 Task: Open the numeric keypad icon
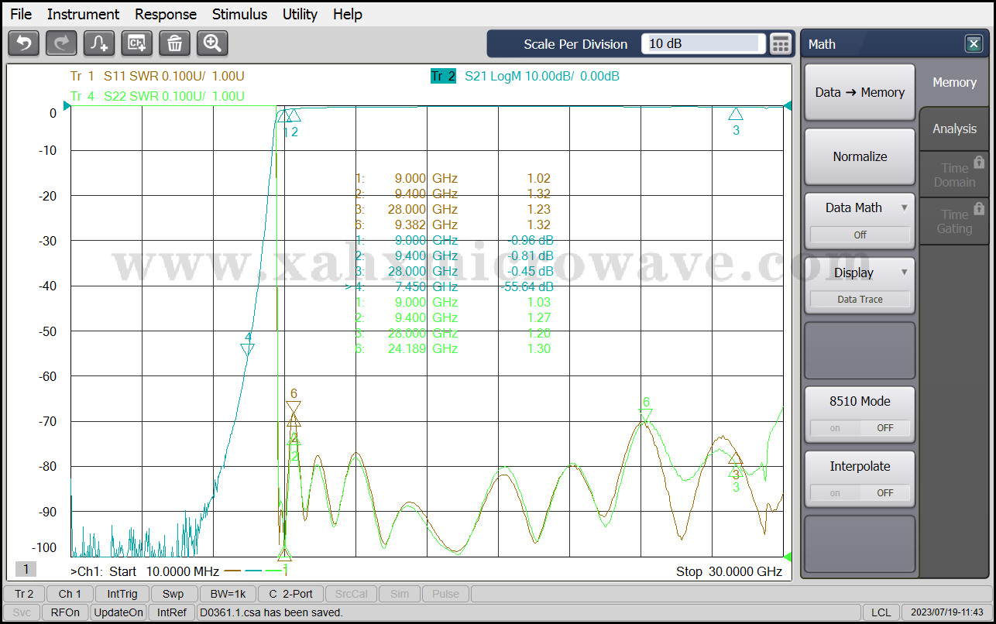781,44
